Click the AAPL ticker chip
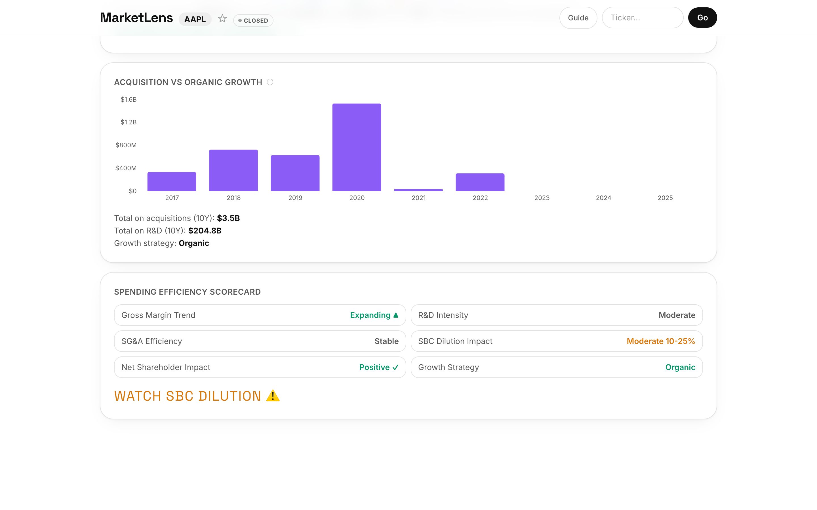Viewport: 817px width, 510px height. [x=195, y=19]
